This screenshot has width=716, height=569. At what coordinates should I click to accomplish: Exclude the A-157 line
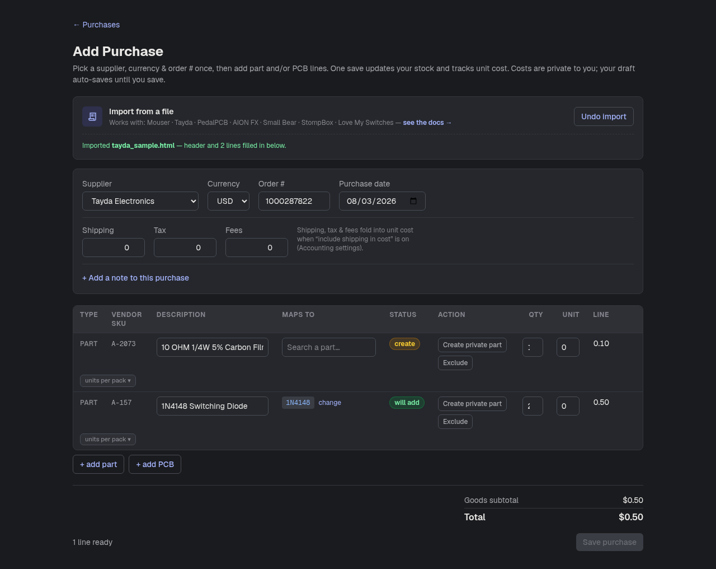click(x=455, y=422)
